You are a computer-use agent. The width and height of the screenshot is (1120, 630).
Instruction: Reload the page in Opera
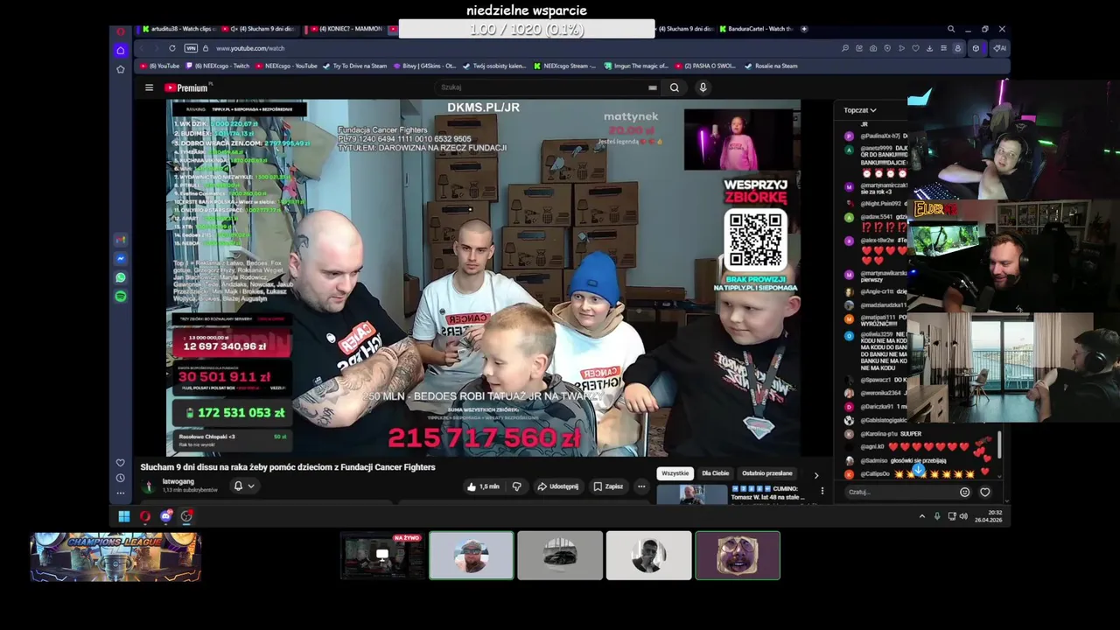tap(172, 48)
